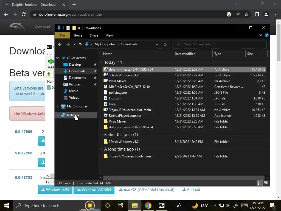Open Chrome from the taskbar

point(148,206)
